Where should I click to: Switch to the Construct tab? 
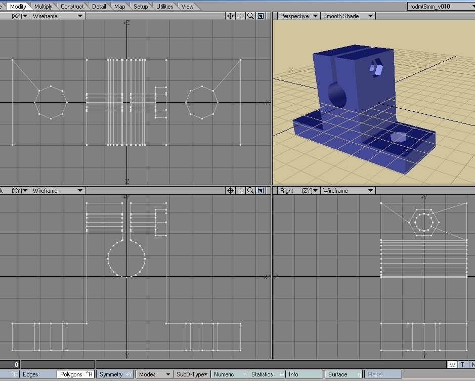click(72, 7)
